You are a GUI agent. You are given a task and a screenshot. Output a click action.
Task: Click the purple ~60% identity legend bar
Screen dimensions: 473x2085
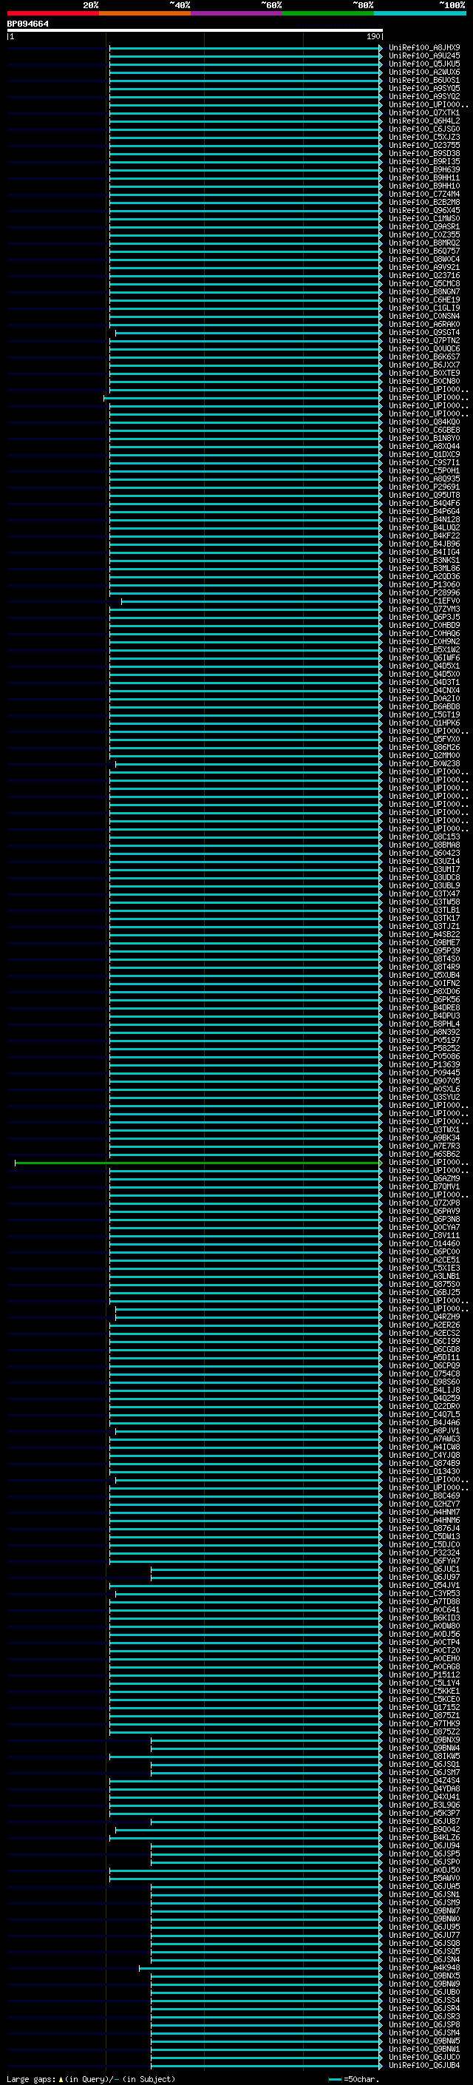pyautogui.click(x=237, y=13)
